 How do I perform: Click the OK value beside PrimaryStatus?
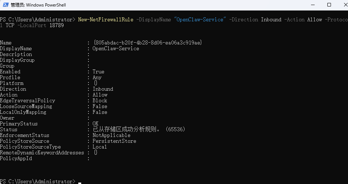click(x=95, y=124)
